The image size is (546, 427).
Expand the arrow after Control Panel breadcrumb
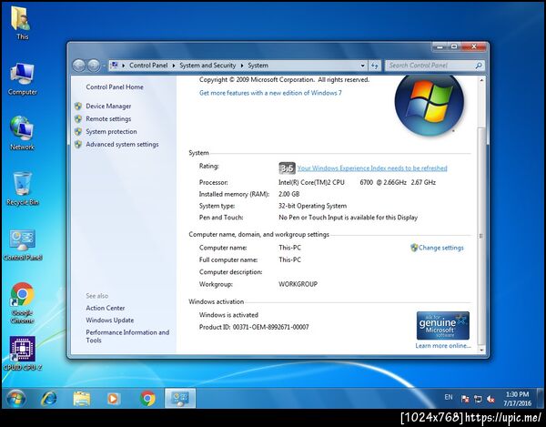click(x=174, y=66)
